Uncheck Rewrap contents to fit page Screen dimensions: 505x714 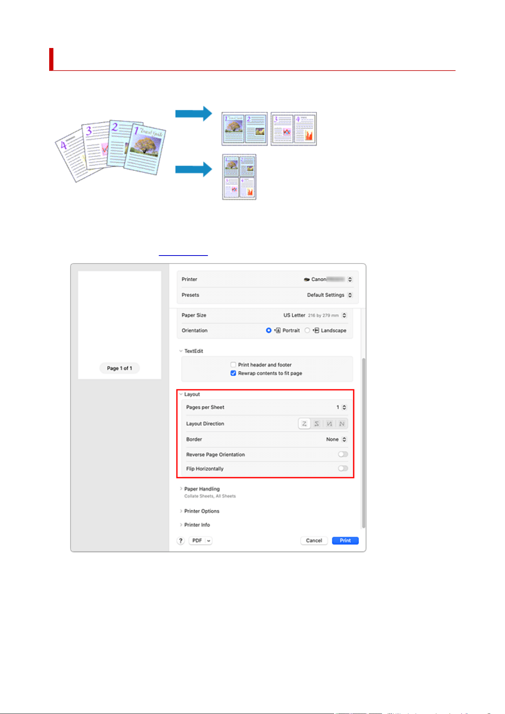coord(233,373)
